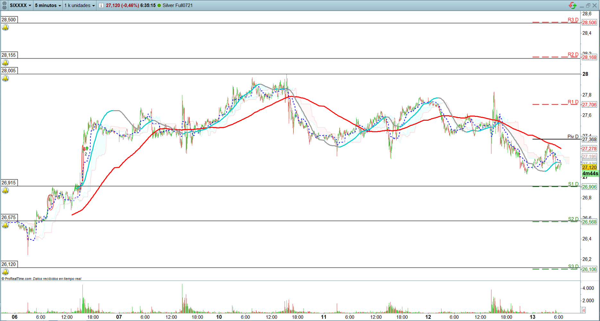Image resolution: width=600 pixels, height=321 pixels.
Task: Click the small red box in volume panel
Action: (x=584, y=310)
